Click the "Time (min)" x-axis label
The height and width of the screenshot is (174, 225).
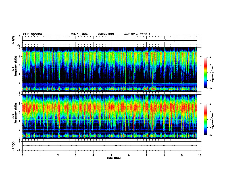(x=114, y=158)
